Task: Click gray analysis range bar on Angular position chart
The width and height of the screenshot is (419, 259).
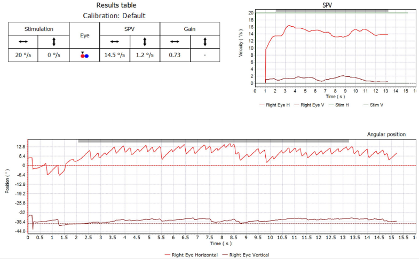Action: pos(214,141)
